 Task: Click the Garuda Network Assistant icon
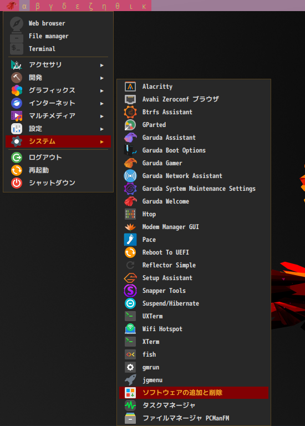[130, 176]
